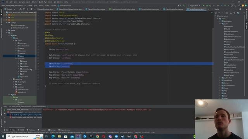Click the Rerun green arrow in the Run panel

coord(5,110)
